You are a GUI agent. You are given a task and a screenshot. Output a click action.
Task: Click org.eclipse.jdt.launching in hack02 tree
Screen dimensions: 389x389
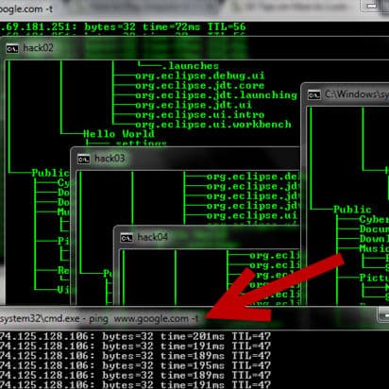tap(216, 95)
